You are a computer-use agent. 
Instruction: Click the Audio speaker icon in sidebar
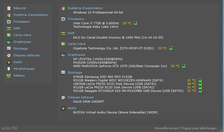(9, 62)
